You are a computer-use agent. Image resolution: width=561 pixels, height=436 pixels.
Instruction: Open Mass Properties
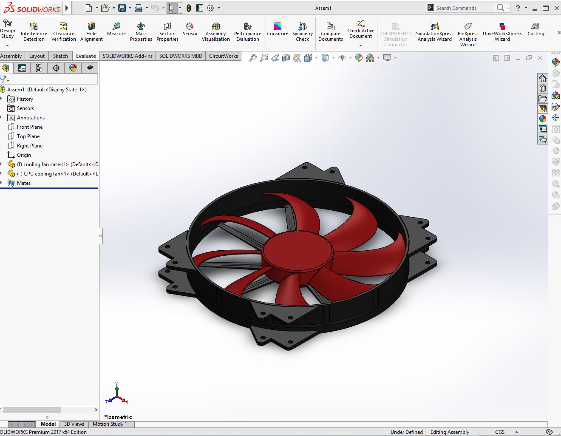coord(141,32)
